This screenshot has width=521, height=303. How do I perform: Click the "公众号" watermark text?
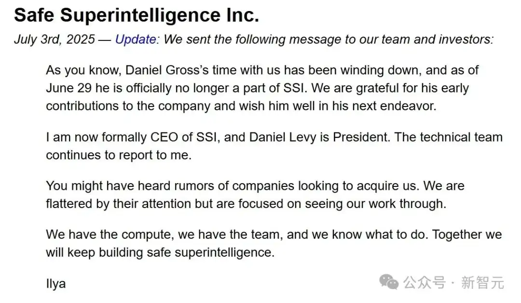425,283
